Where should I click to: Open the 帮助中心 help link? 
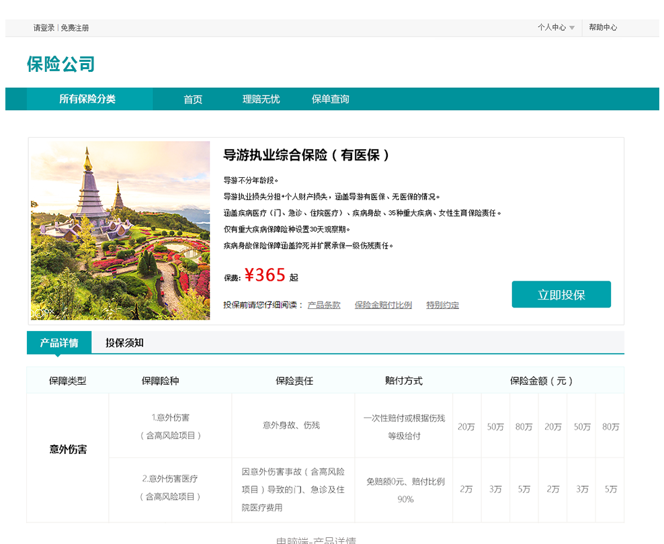pyautogui.click(x=603, y=28)
